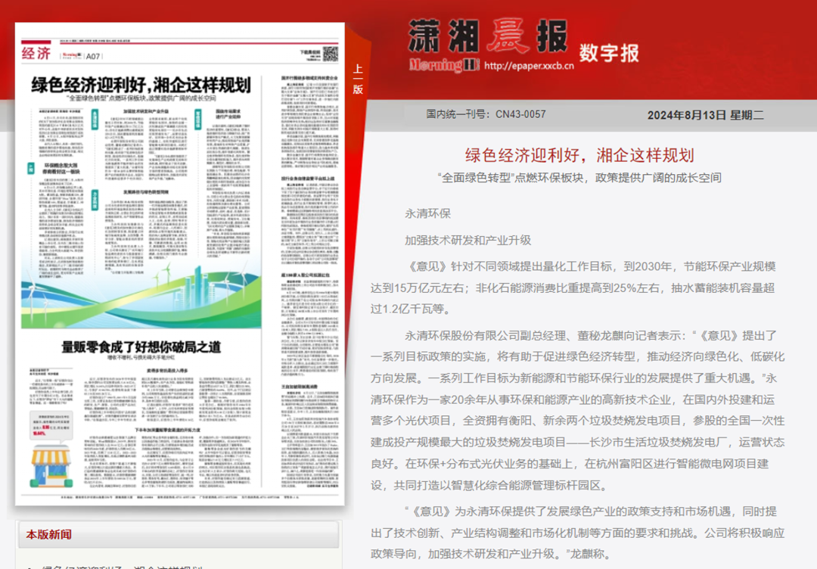Open the 量贩零食成了好想你破局之道 article on the page
The height and width of the screenshot is (569, 817).
(x=141, y=347)
